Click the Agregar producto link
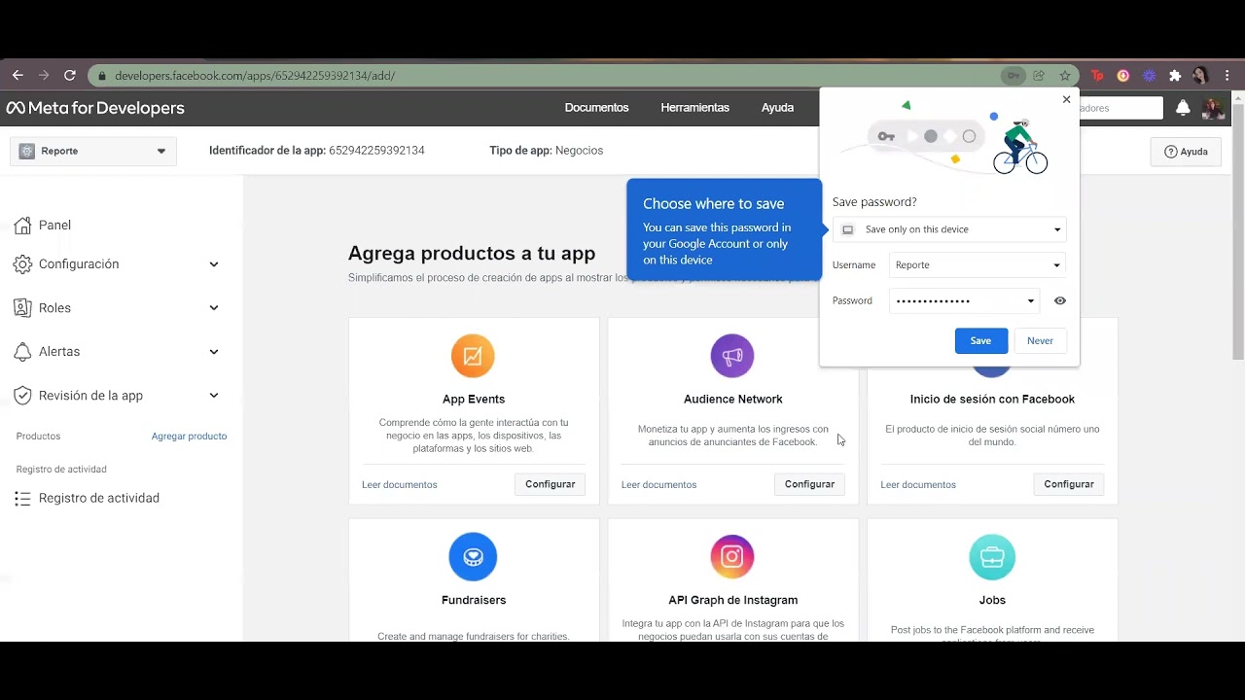Viewport: 1245px width, 700px height. (x=189, y=437)
